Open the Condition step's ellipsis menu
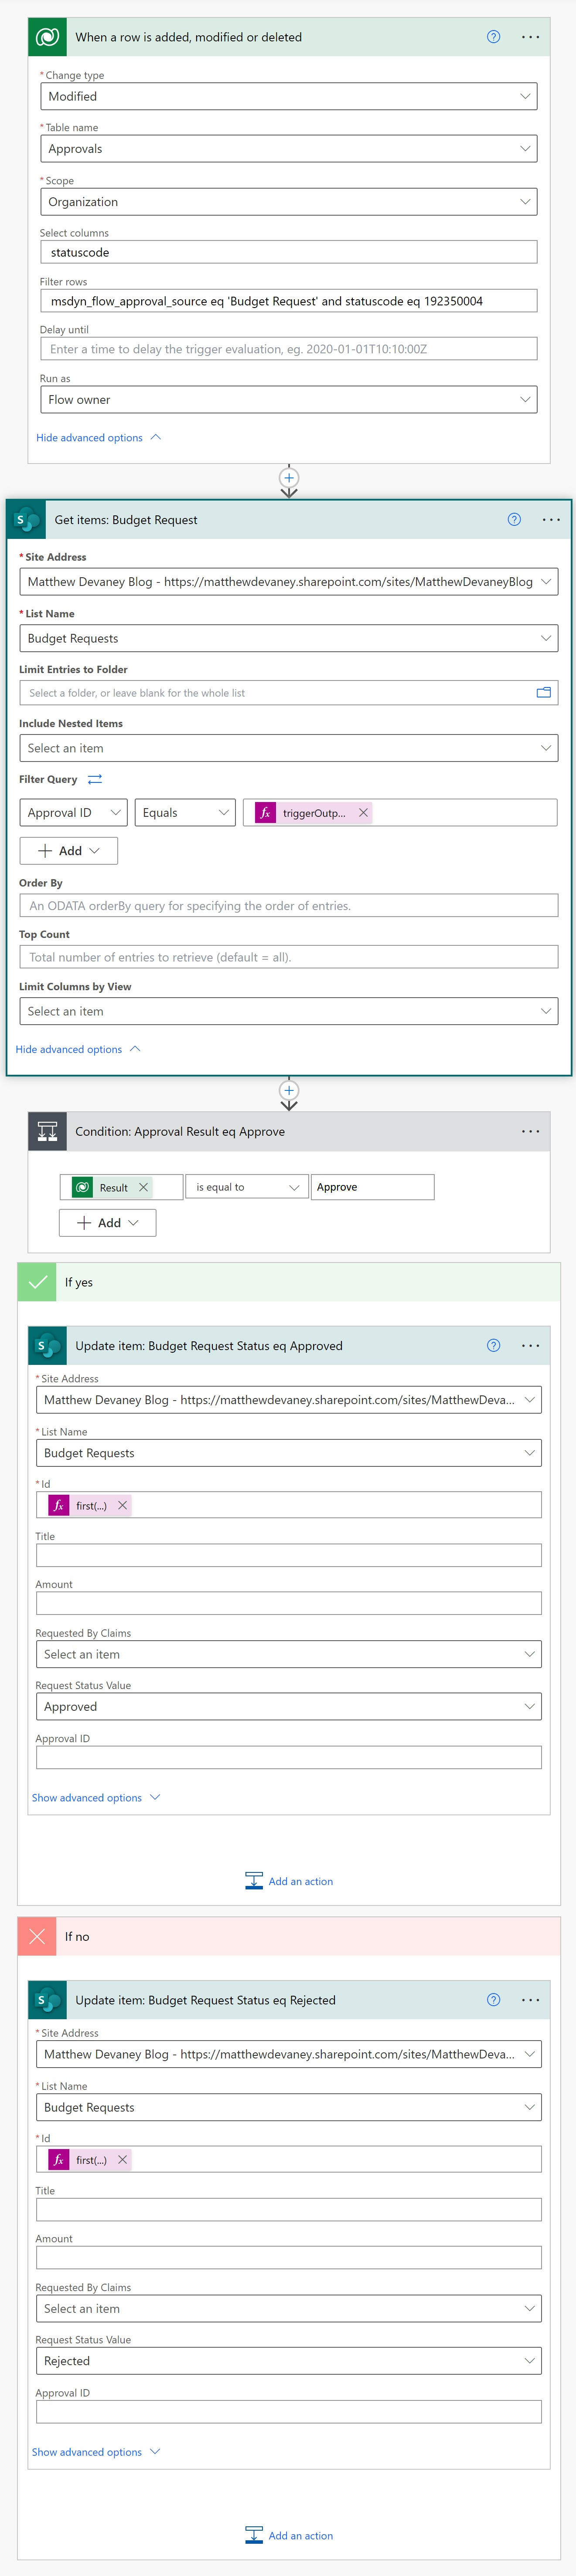576x2576 pixels. tap(530, 1131)
